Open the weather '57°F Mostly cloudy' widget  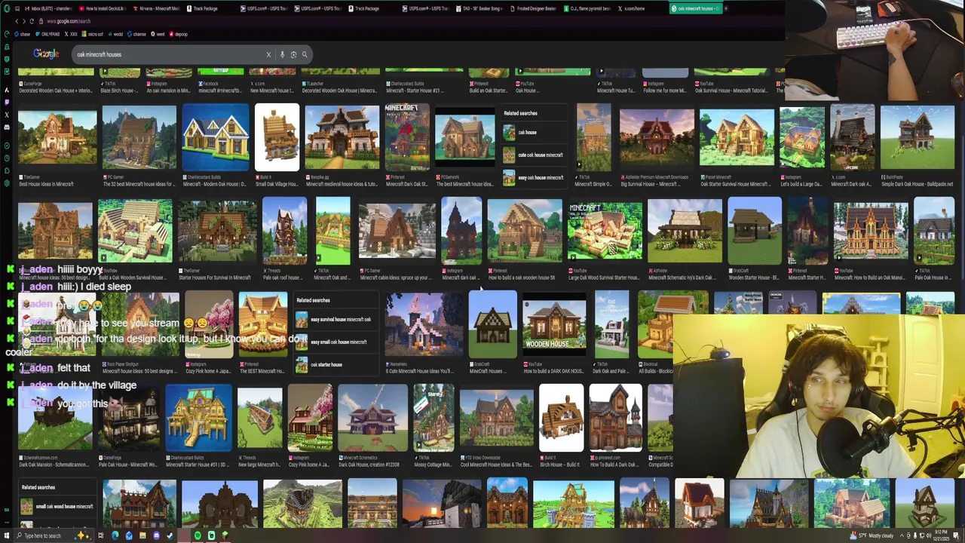click(872, 535)
